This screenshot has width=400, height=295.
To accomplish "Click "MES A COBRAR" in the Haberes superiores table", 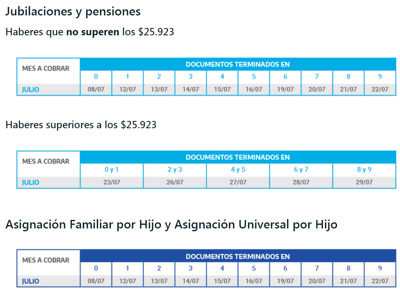I will click(x=46, y=161).
